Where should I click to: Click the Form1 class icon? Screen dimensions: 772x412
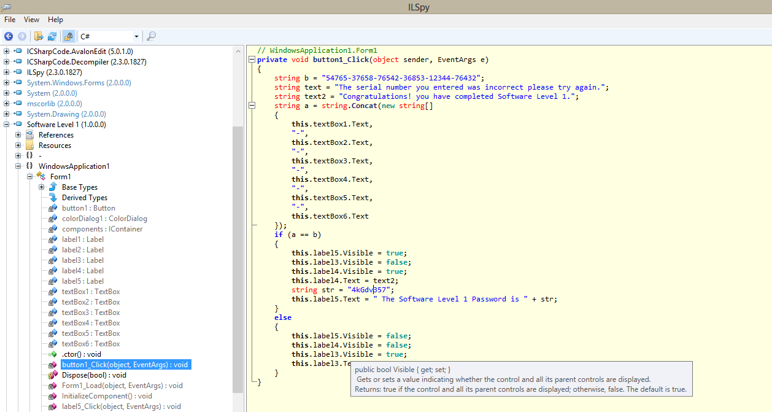click(41, 177)
